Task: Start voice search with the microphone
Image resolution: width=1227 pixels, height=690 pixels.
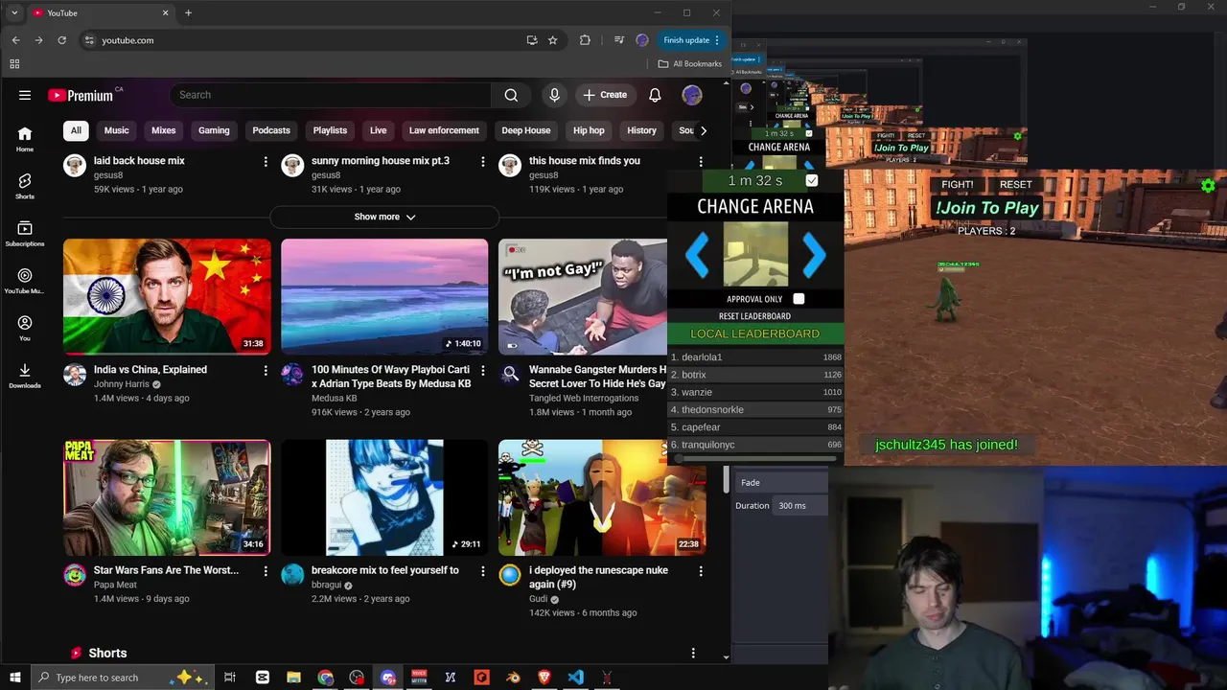Action: click(x=554, y=95)
